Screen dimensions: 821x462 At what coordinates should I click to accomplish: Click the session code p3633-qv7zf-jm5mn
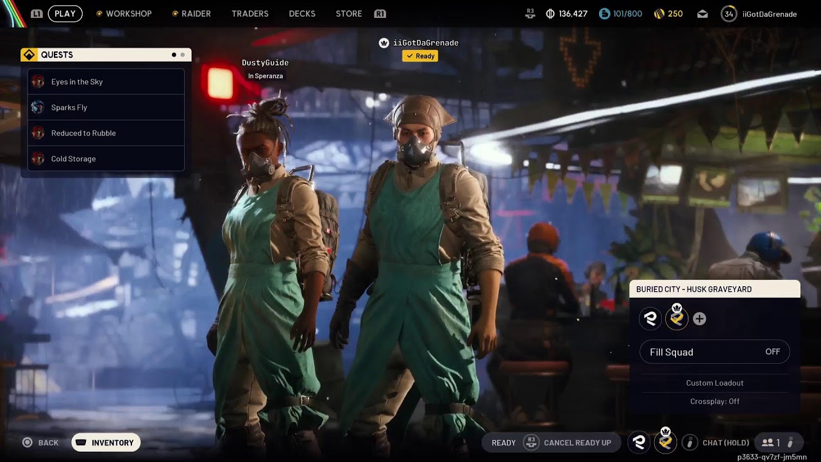(772, 457)
